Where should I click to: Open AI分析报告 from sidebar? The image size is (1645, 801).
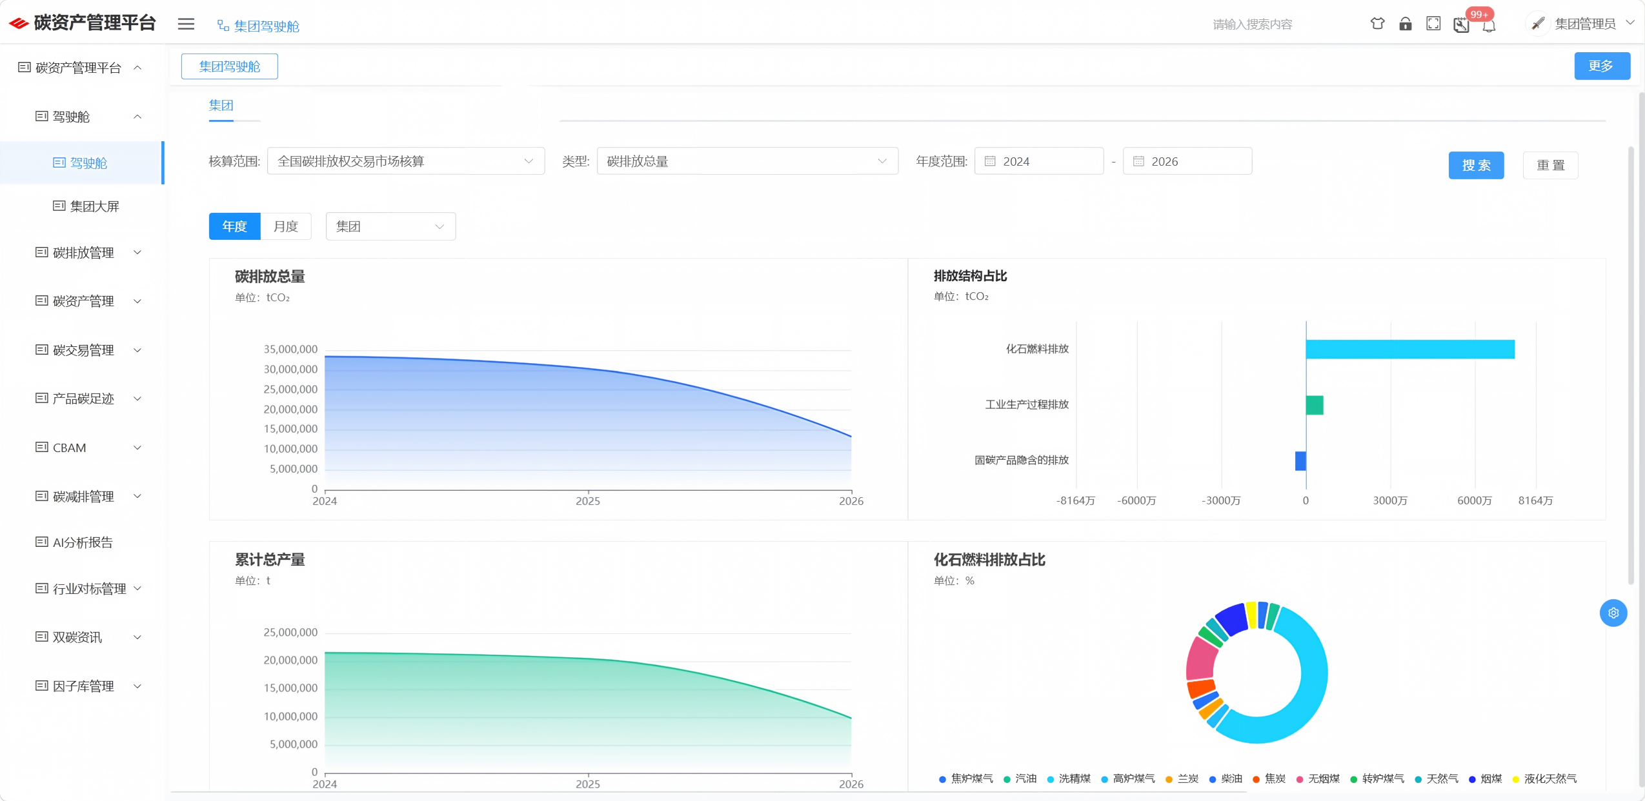tap(82, 542)
